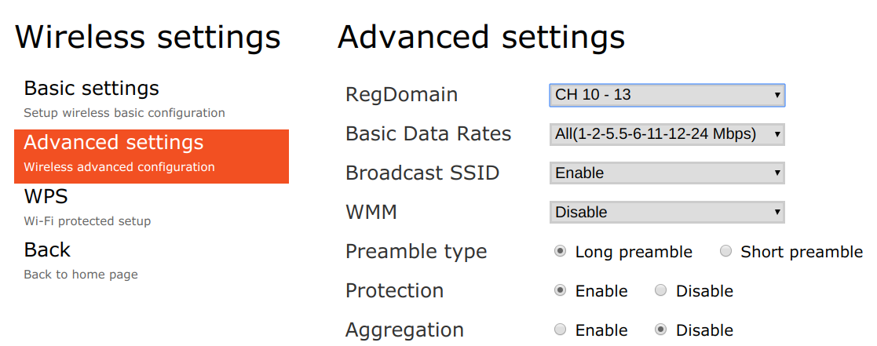Set Aggregation to Disable
Viewport: 877px width, 346px height.
(660, 330)
